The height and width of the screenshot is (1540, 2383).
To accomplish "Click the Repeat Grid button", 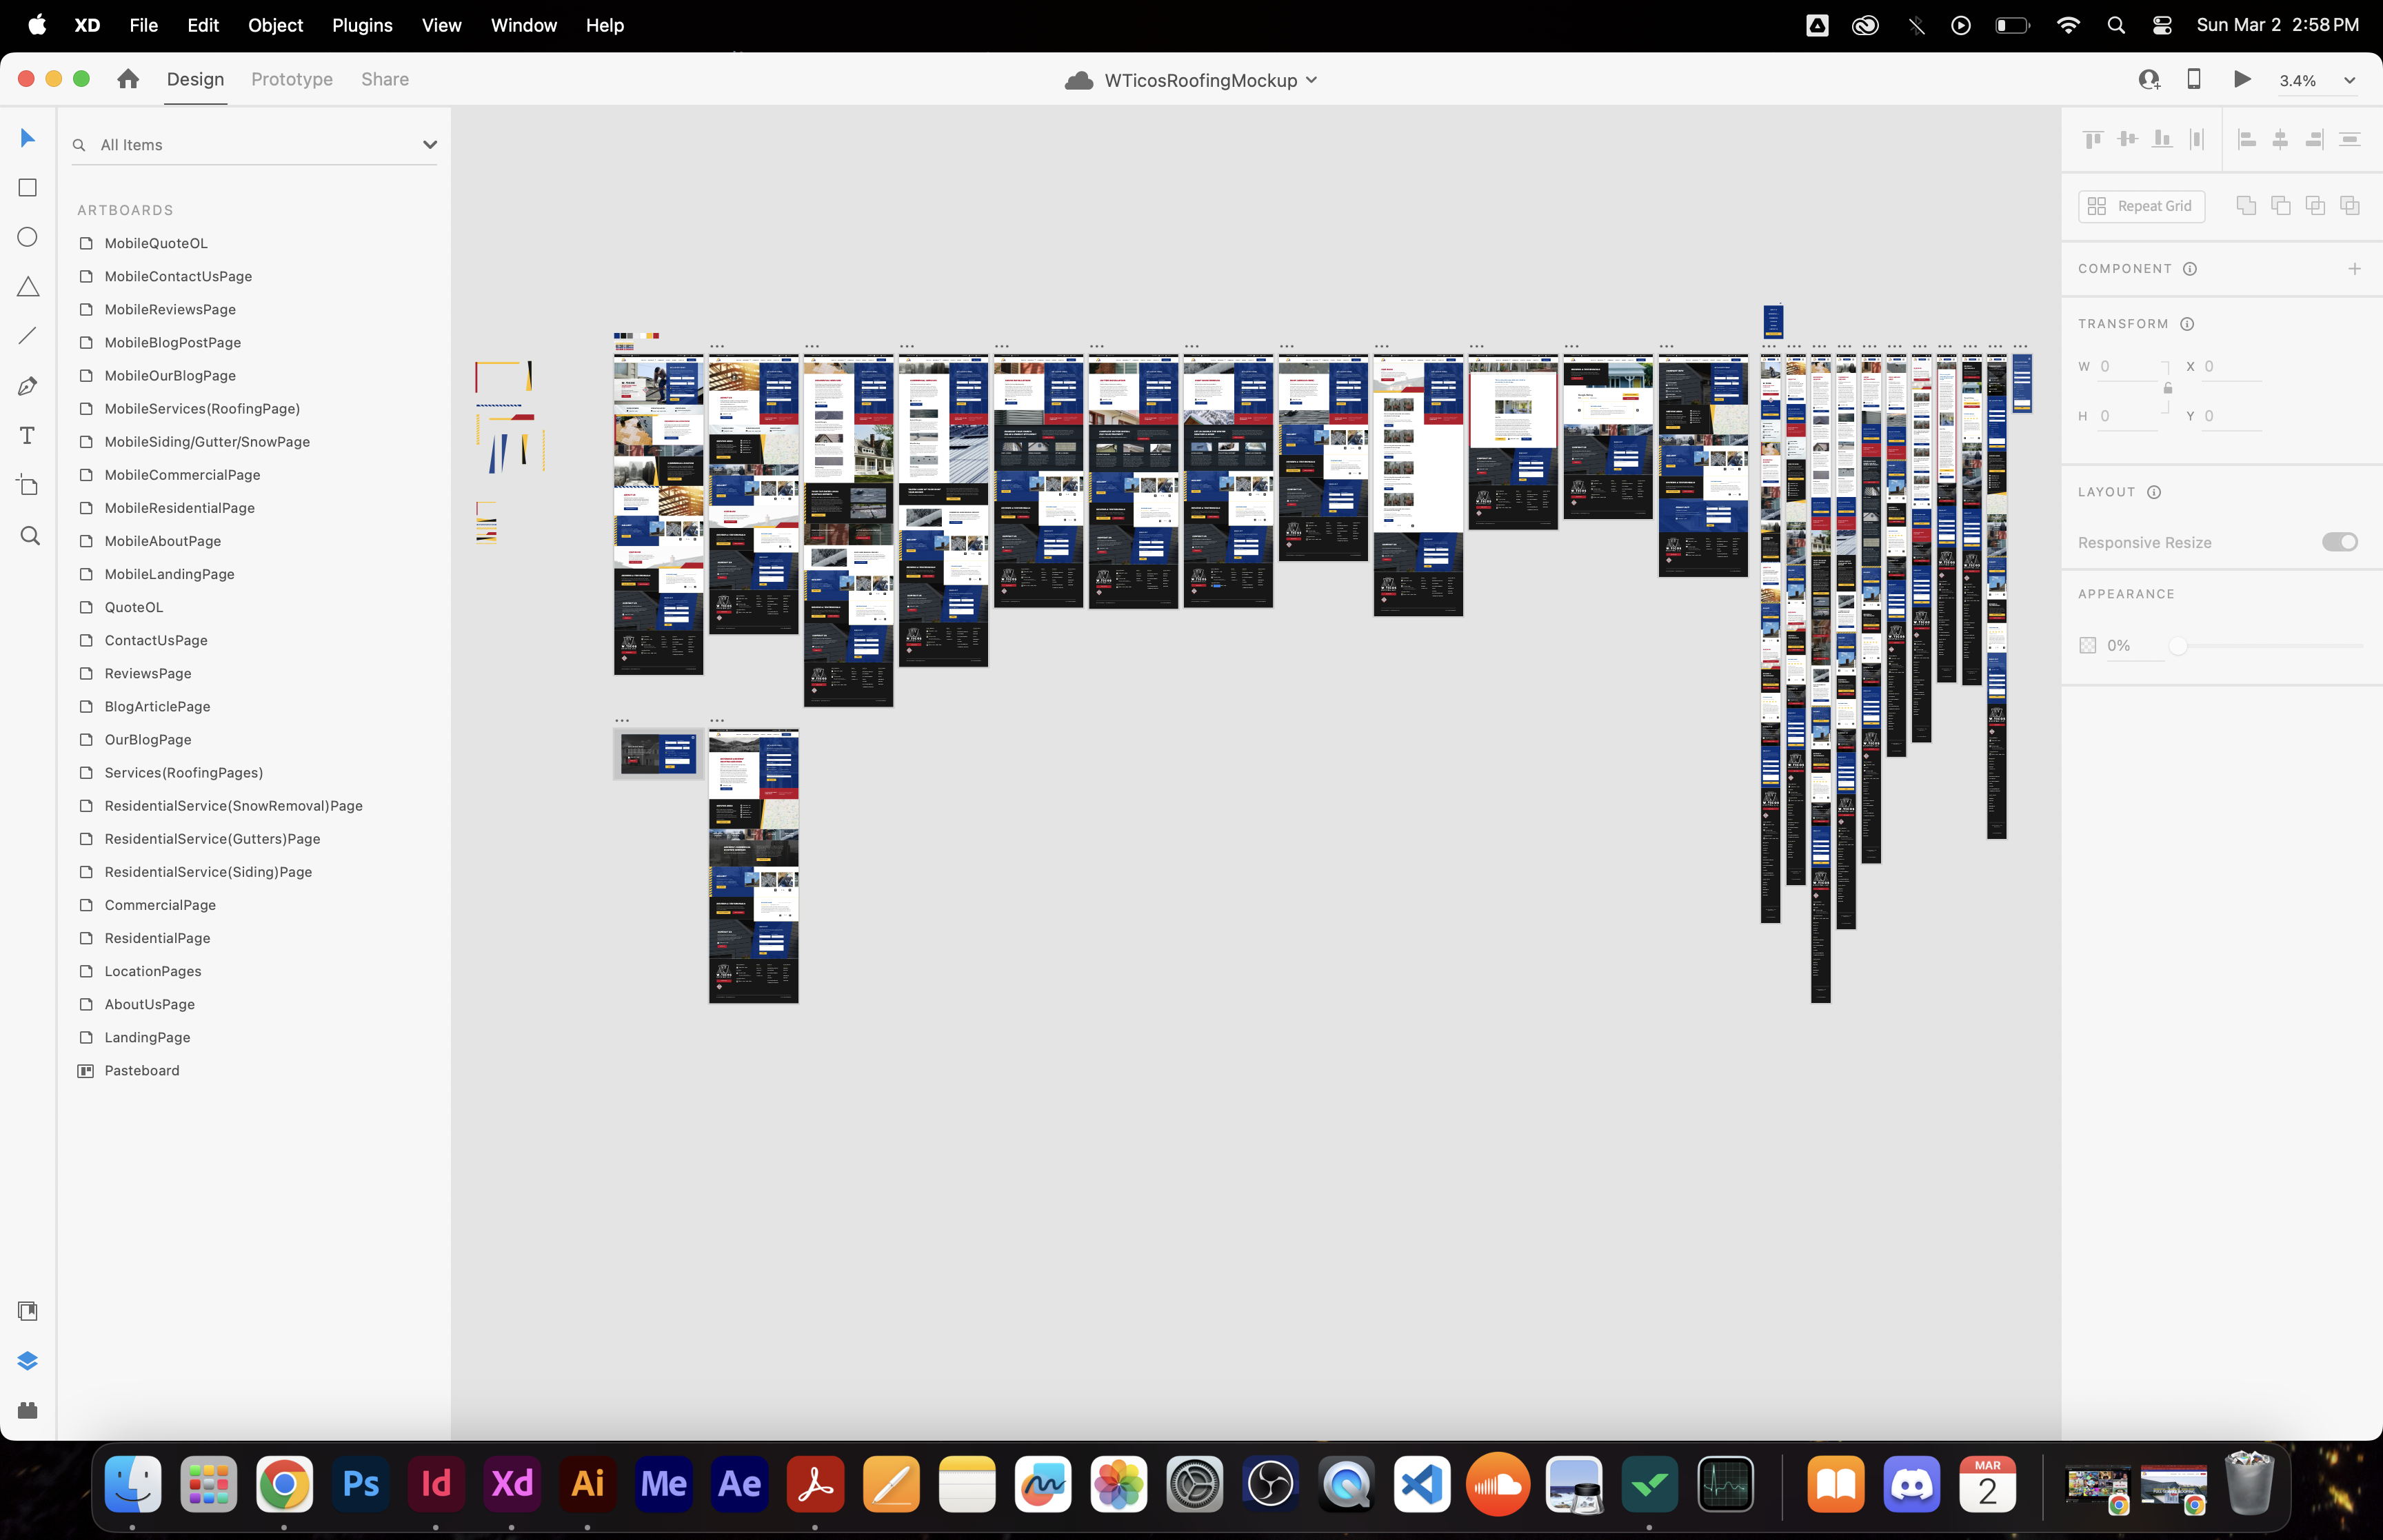I will [x=2141, y=206].
